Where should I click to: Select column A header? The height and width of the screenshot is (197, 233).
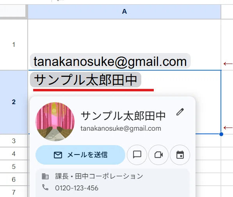click(x=125, y=12)
